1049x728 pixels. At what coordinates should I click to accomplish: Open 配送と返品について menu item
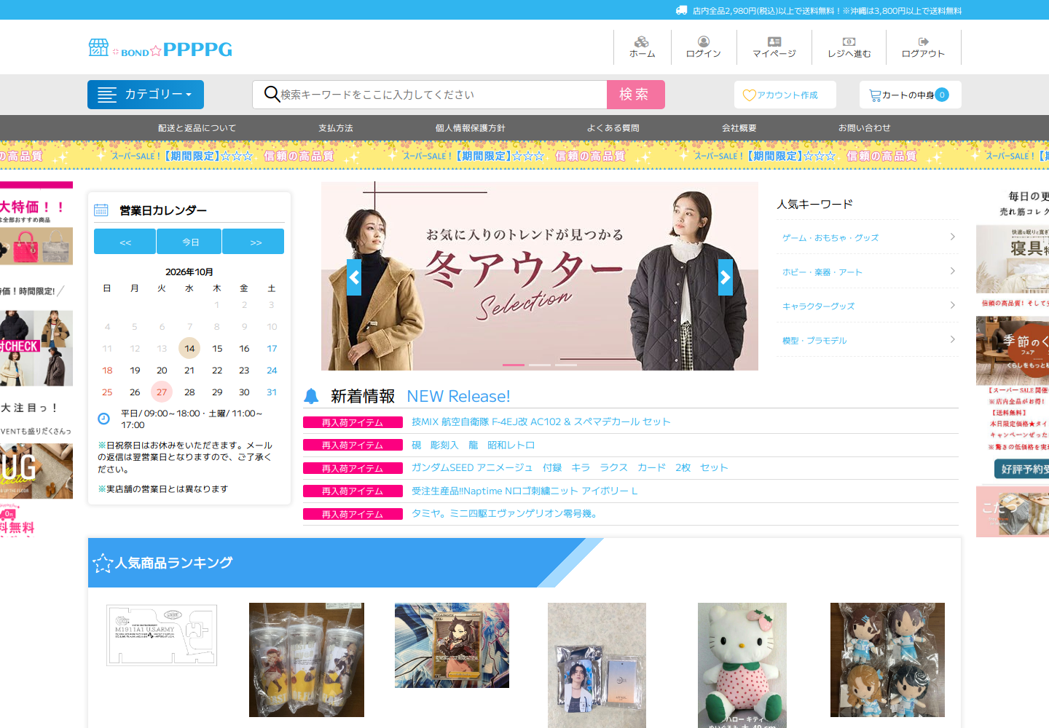[x=197, y=128]
